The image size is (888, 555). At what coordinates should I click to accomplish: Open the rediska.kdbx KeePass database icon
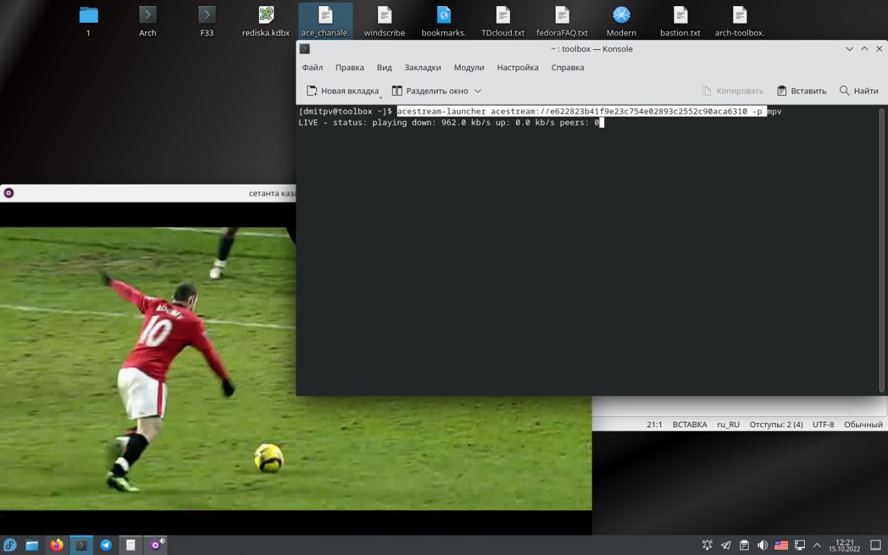tap(266, 15)
